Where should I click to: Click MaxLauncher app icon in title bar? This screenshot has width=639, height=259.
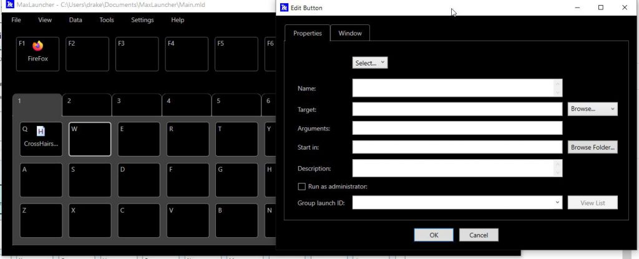6,6
